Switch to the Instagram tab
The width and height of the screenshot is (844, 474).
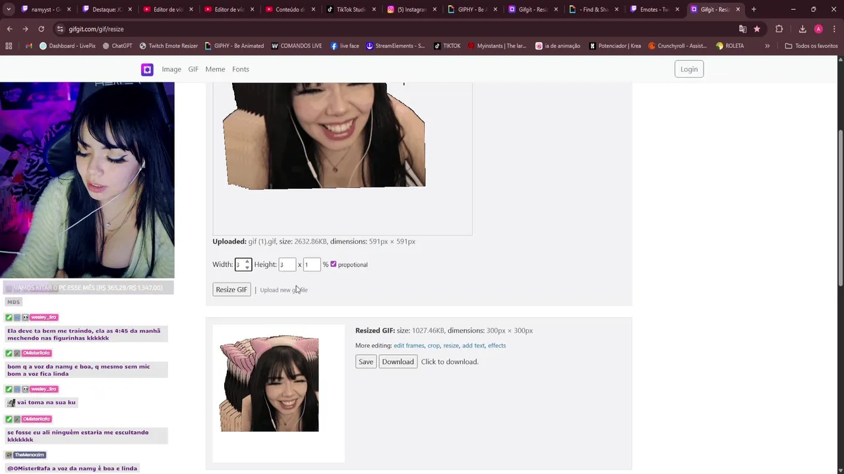click(411, 9)
